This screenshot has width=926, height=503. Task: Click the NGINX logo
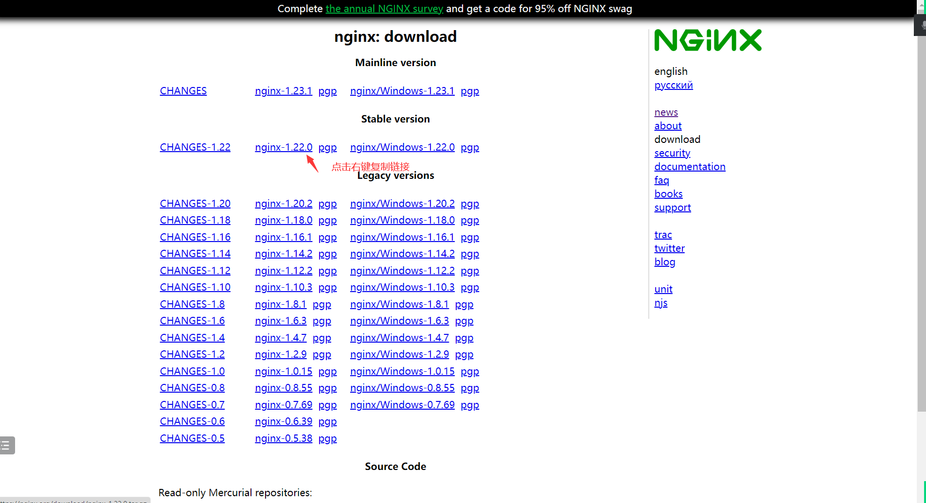tap(708, 40)
